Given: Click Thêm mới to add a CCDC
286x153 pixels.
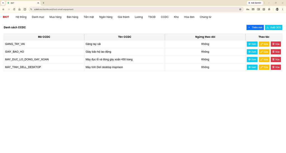Looking at the screenshot, I should [255, 28].
